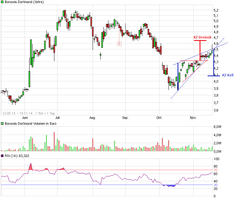
Task: Click the 'Nov.' month label
Action: pos(193,118)
